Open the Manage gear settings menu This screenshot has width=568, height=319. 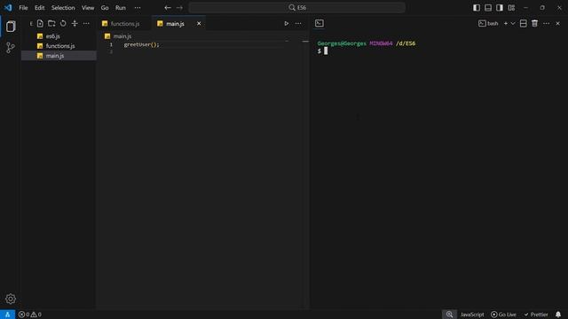11,299
